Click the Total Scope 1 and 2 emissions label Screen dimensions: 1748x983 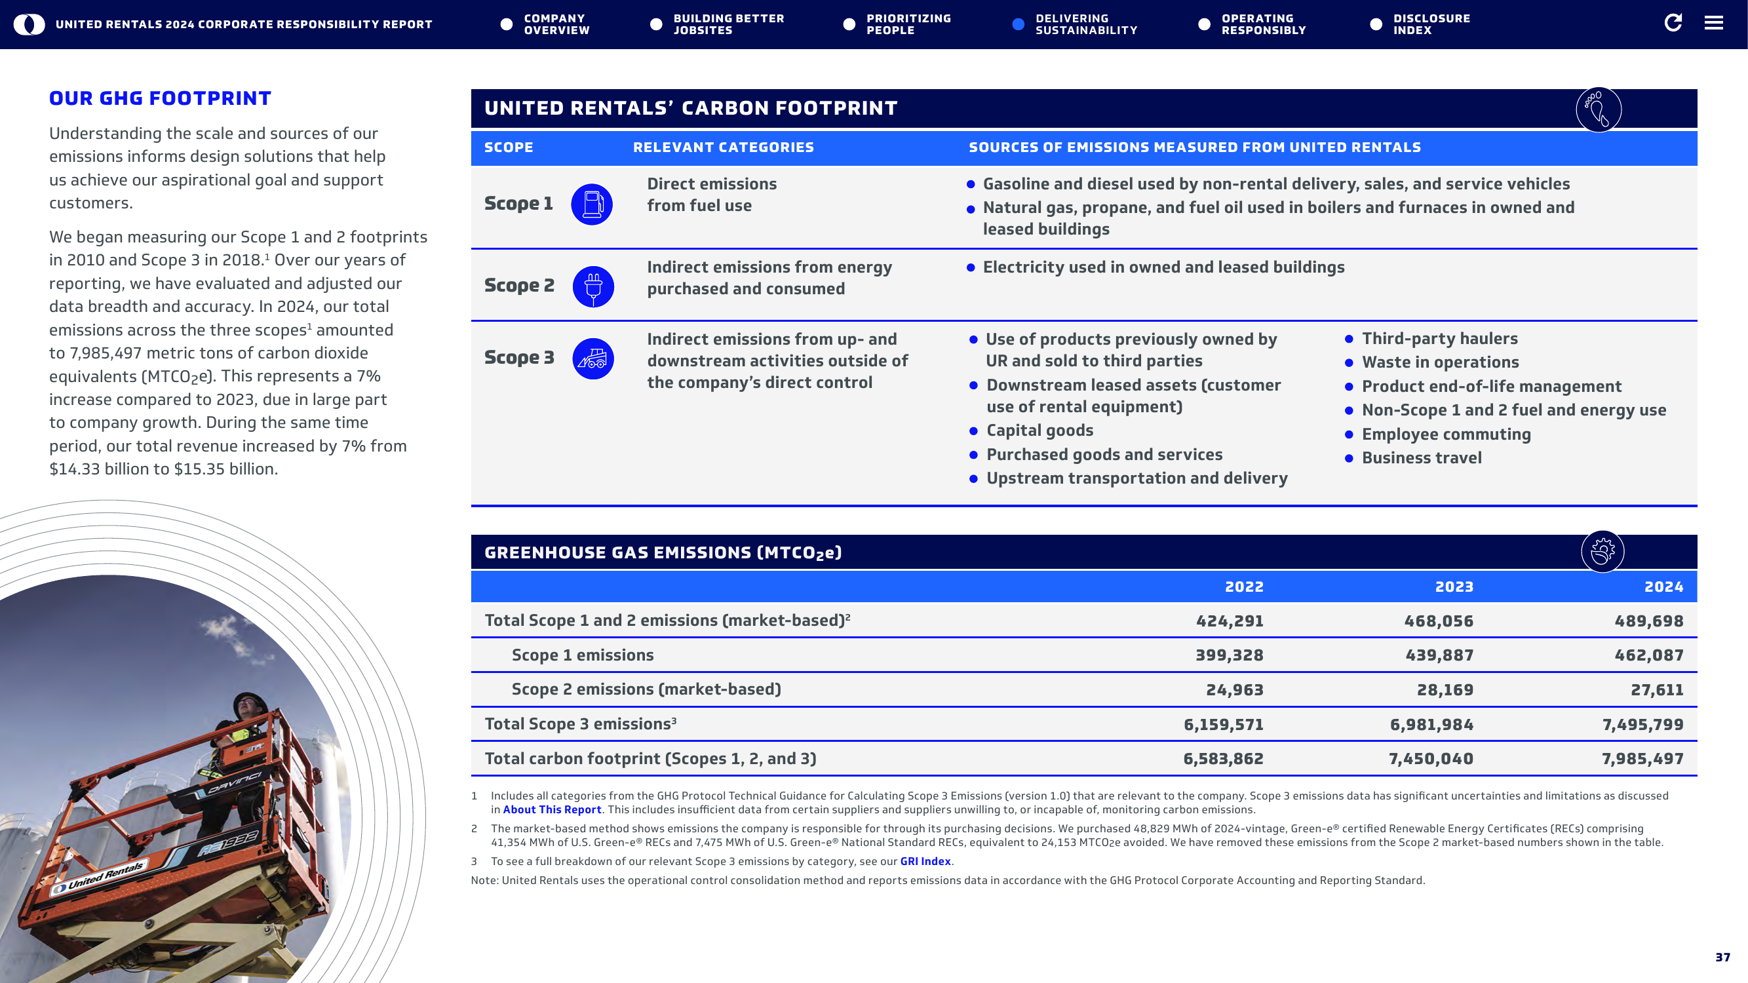click(667, 620)
